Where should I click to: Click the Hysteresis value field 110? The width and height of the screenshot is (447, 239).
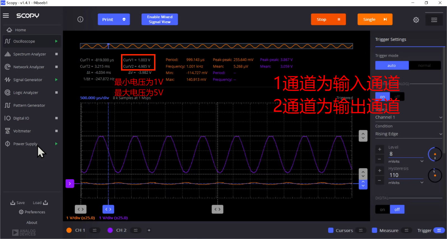406,175
